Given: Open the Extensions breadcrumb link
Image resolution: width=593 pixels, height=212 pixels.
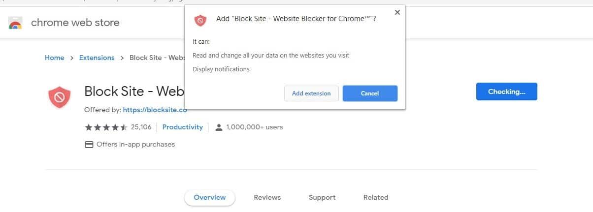Looking at the screenshot, I should [97, 58].
